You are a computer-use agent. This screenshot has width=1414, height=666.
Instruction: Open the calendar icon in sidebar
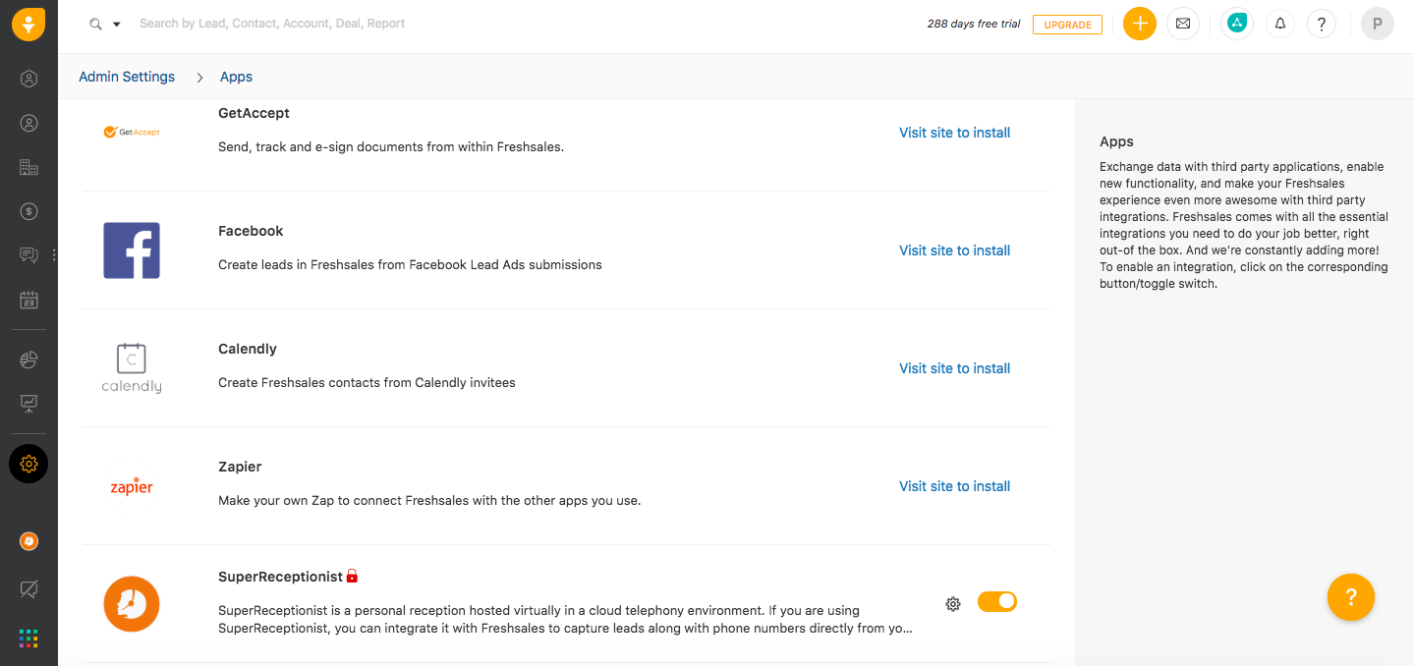[28, 300]
